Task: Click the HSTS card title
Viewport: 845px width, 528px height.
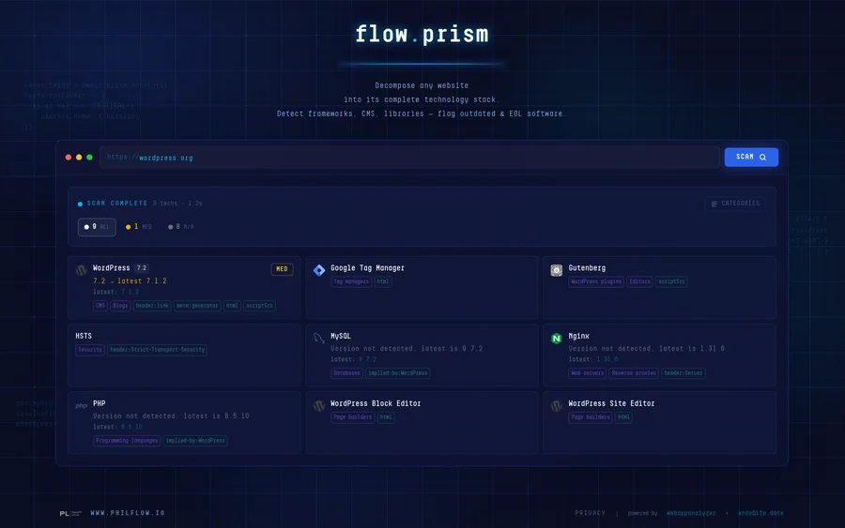Action: click(84, 336)
